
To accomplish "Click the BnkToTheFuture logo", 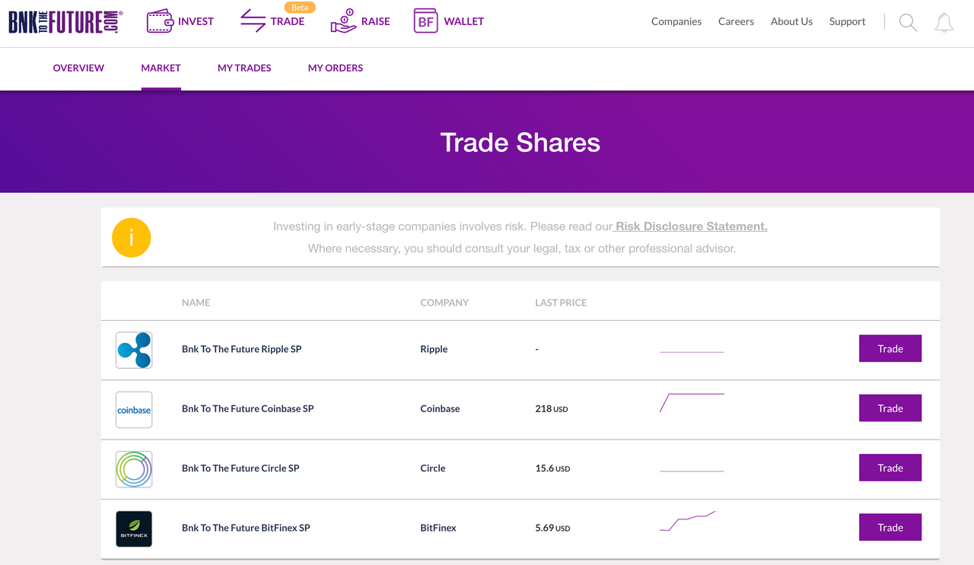I will pyautogui.click(x=65, y=21).
